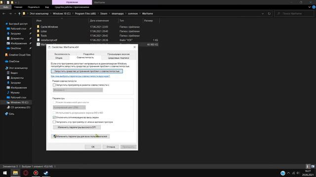Enable run as administrator checkbox
The image size is (316, 177).
[x=54, y=122]
